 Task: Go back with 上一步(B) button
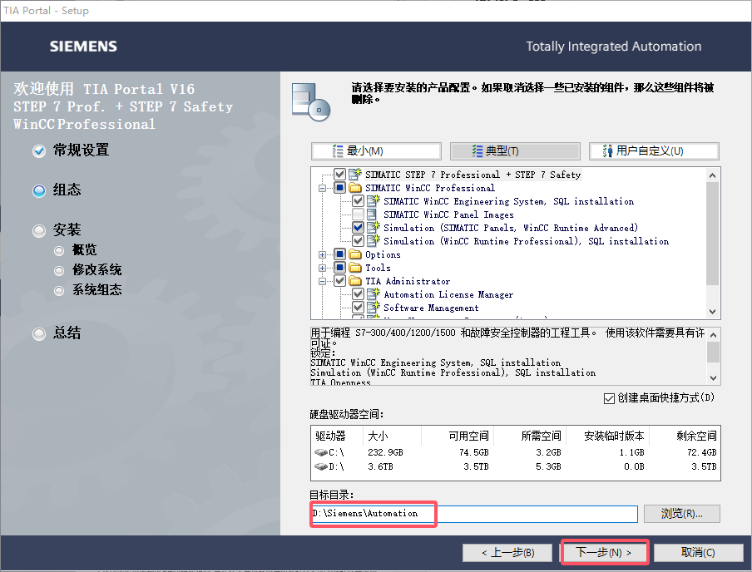pyautogui.click(x=507, y=553)
